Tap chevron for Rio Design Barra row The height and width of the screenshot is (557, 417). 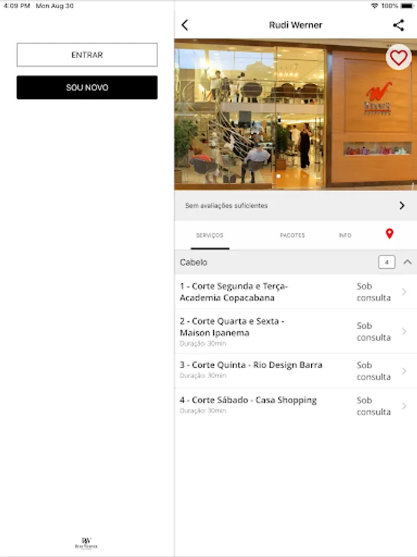(x=404, y=371)
